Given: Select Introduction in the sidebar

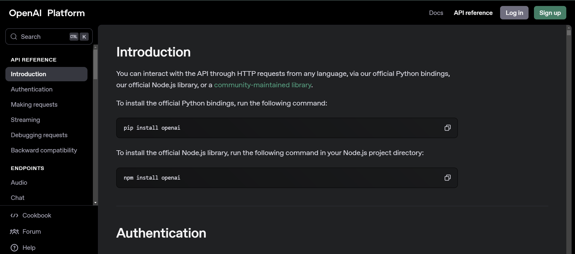Looking at the screenshot, I should [46, 74].
